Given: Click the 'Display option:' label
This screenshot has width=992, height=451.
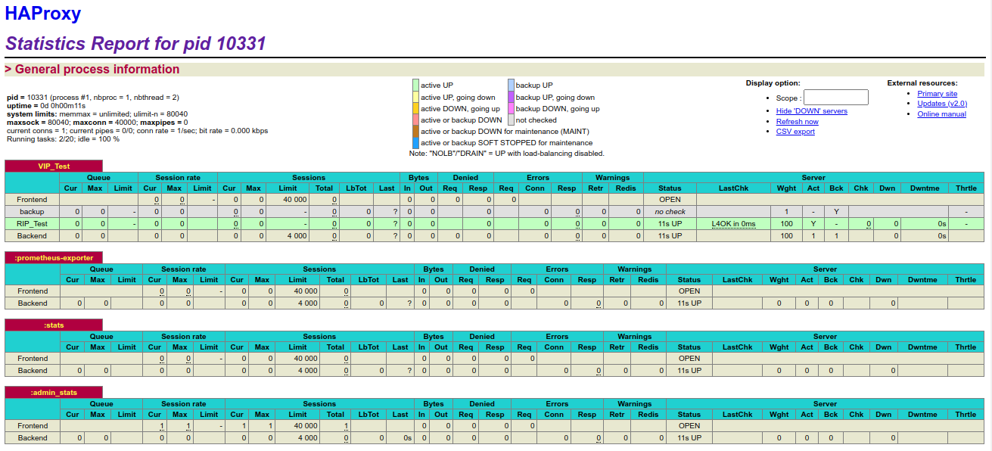Looking at the screenshot, I should point(773,83).
